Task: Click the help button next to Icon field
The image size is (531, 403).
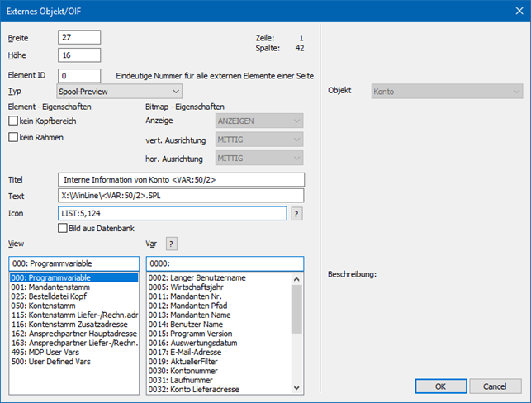Action: coord(296,213)
